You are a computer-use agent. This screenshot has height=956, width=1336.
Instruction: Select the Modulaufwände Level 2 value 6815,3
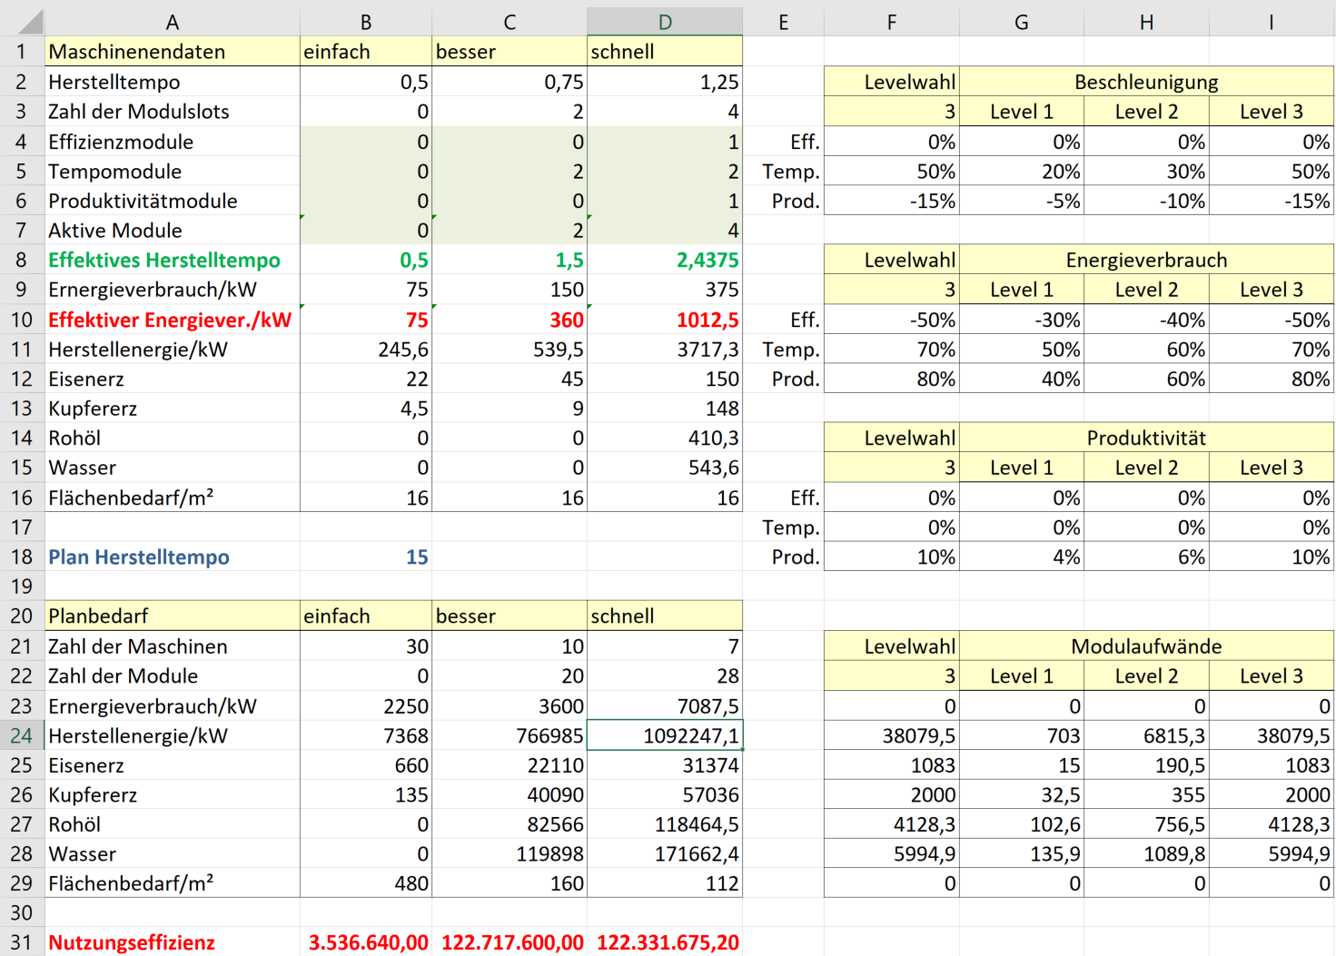(x=1146, y=735)
